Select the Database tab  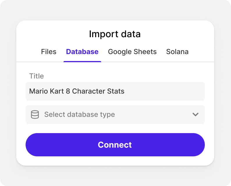pyautogui.click(x=82, y=52)
